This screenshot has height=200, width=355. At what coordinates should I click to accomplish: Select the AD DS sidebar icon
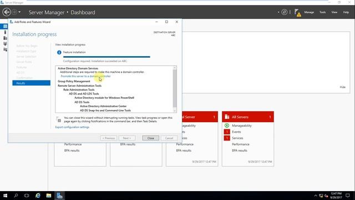[5, 43]
